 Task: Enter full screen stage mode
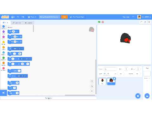point(149,22)
